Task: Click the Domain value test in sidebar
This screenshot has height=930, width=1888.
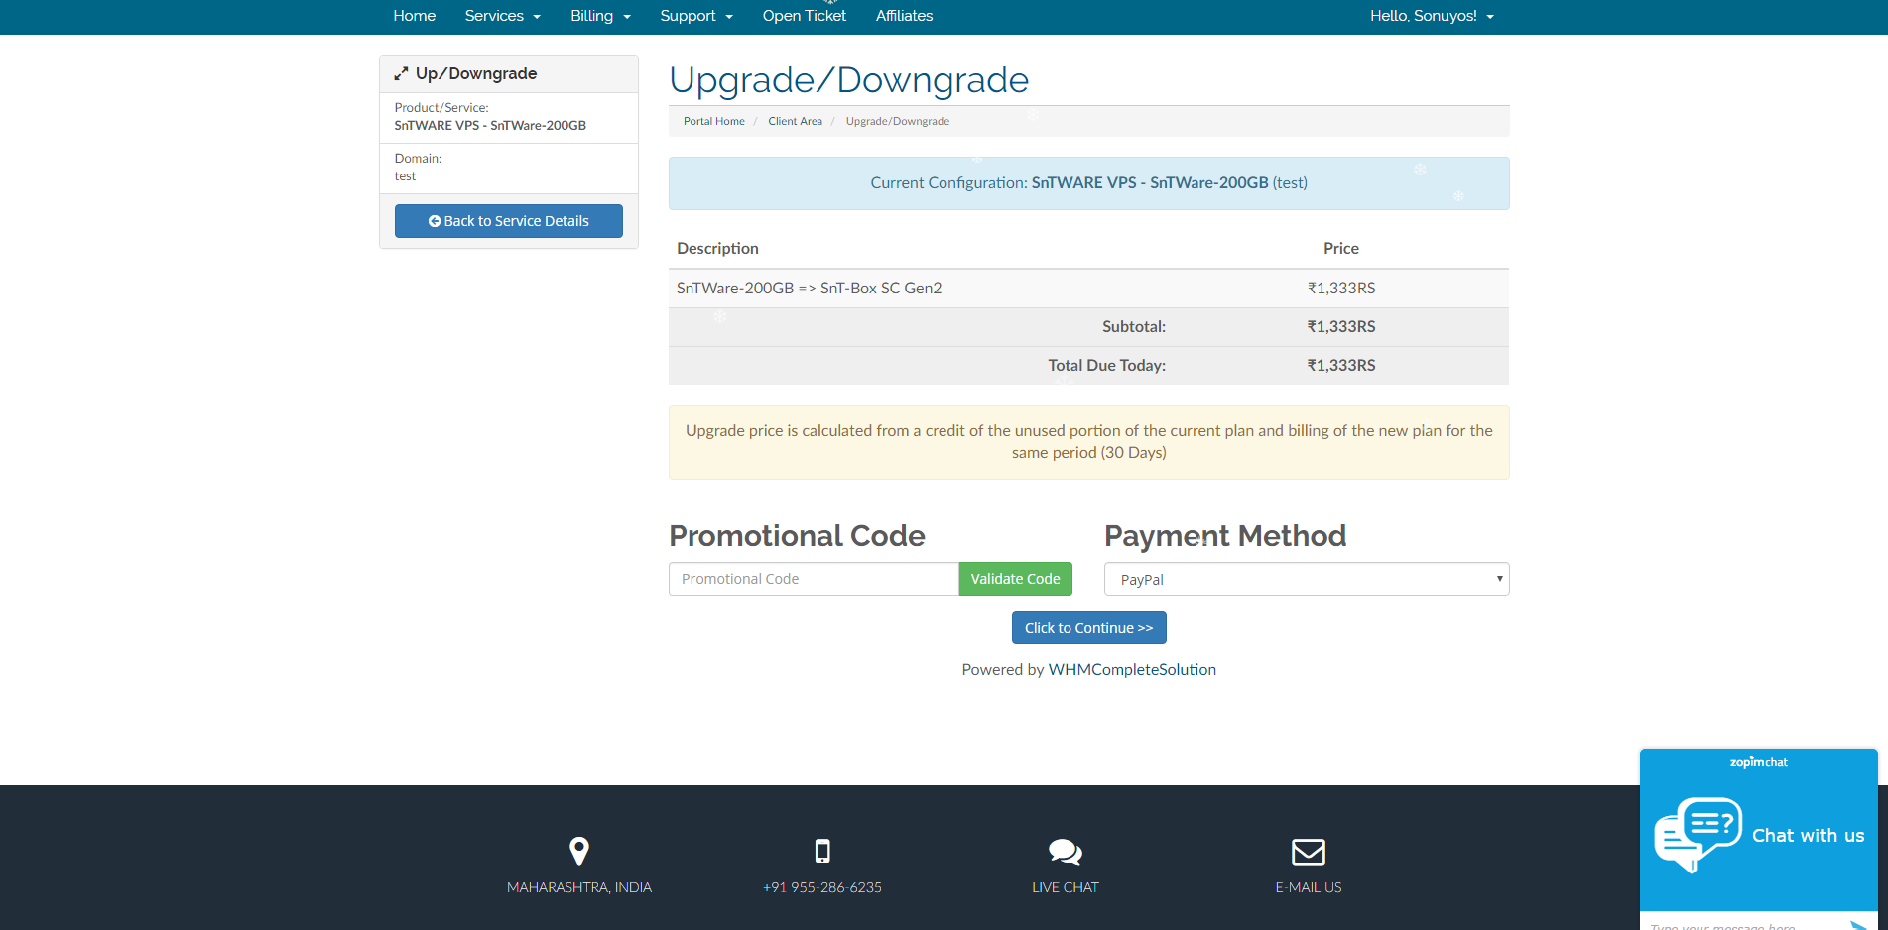Action: (405, 176)
